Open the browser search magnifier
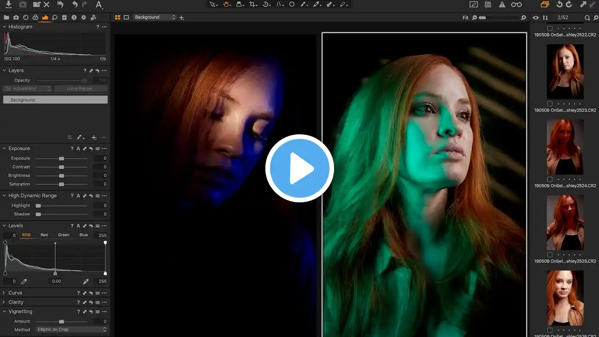The image size is (599, 337). click(x=587, y=18)
